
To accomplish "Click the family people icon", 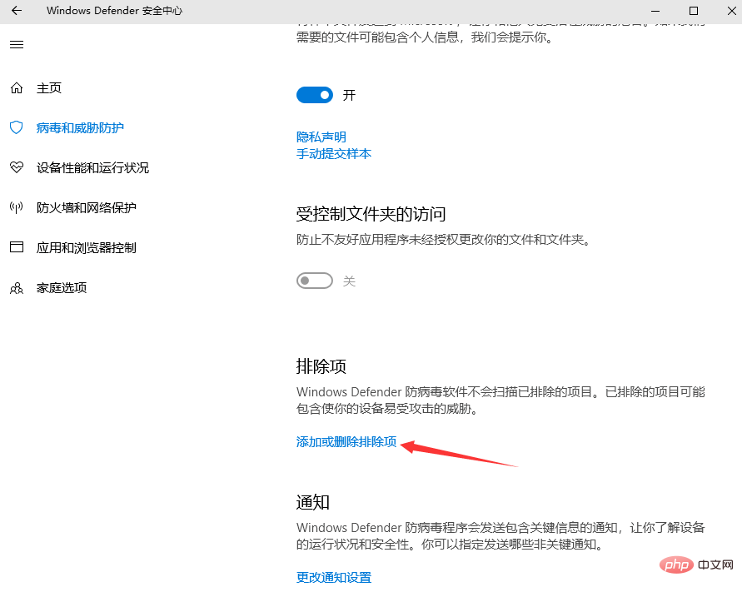I will click(x=17, y=288).
